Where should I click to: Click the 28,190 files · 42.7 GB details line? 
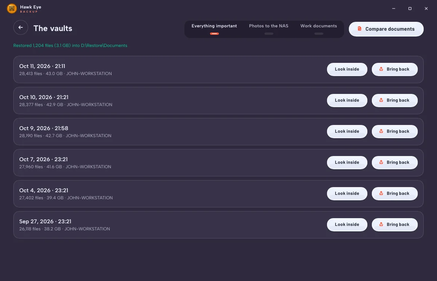tap(65, 136)
